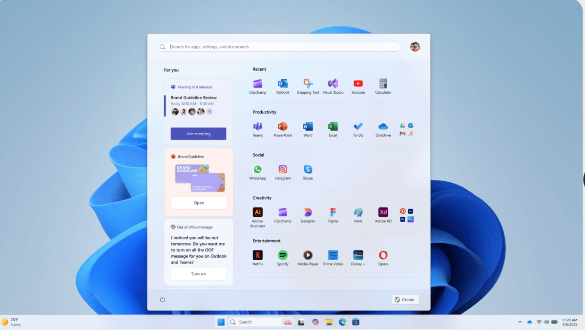Expand the Creativity folder of extra apps
Viewport: 585px width, 330px height.
(406, 215)
